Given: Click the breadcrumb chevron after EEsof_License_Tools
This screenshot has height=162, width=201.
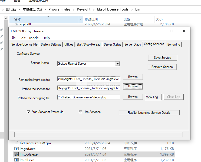Looking at the screenshot, I should click(132, 10).
